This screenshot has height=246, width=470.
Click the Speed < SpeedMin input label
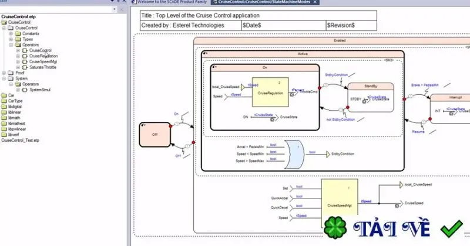[x=250, y=154]
